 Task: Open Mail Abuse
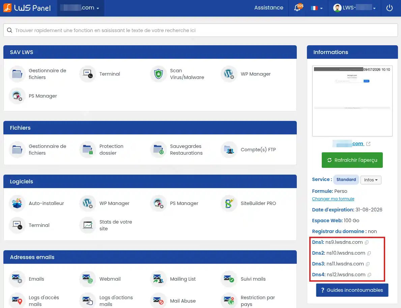point(173,301)
